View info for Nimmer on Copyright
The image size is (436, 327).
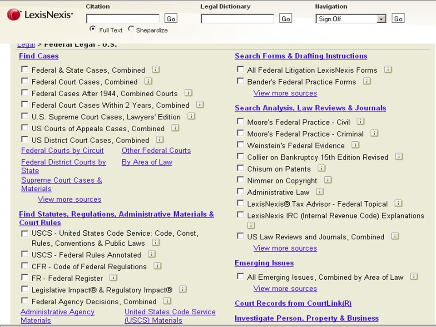coord(328,180)
